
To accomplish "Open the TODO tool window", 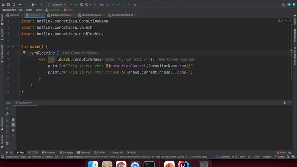I will tap(33, 152).
